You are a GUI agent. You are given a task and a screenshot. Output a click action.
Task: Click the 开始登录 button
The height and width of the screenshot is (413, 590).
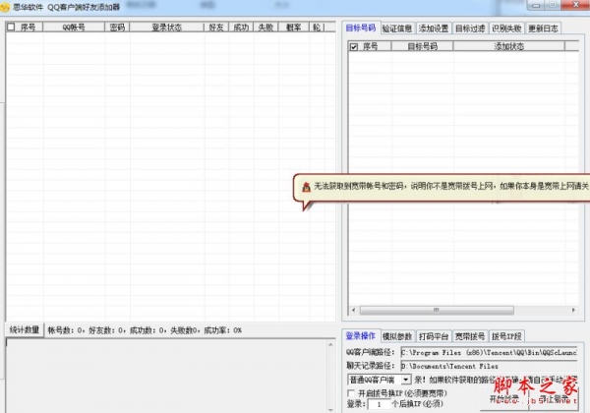tap(504, 398)
